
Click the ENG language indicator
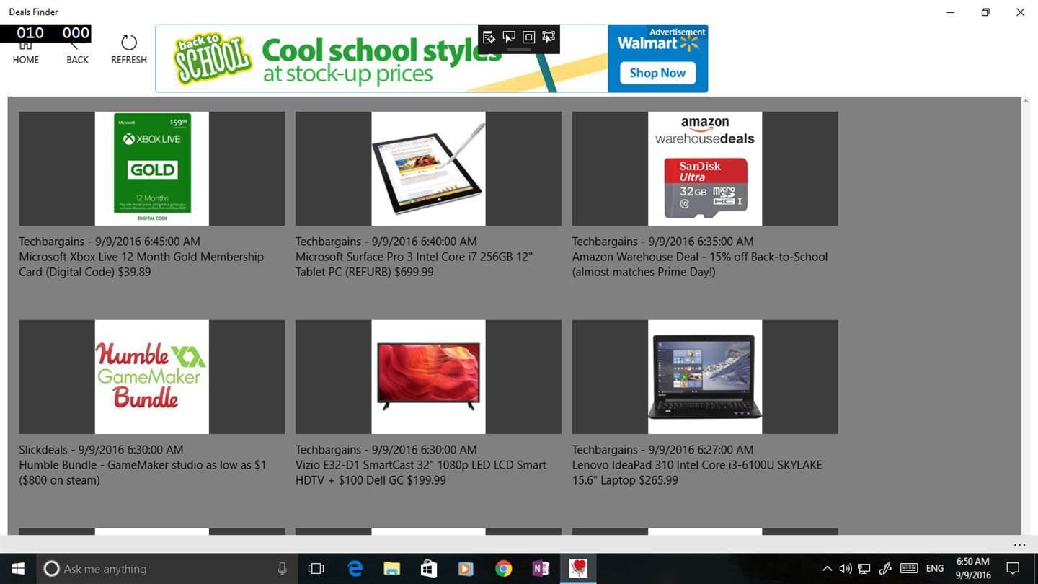(x=935, y=569)
